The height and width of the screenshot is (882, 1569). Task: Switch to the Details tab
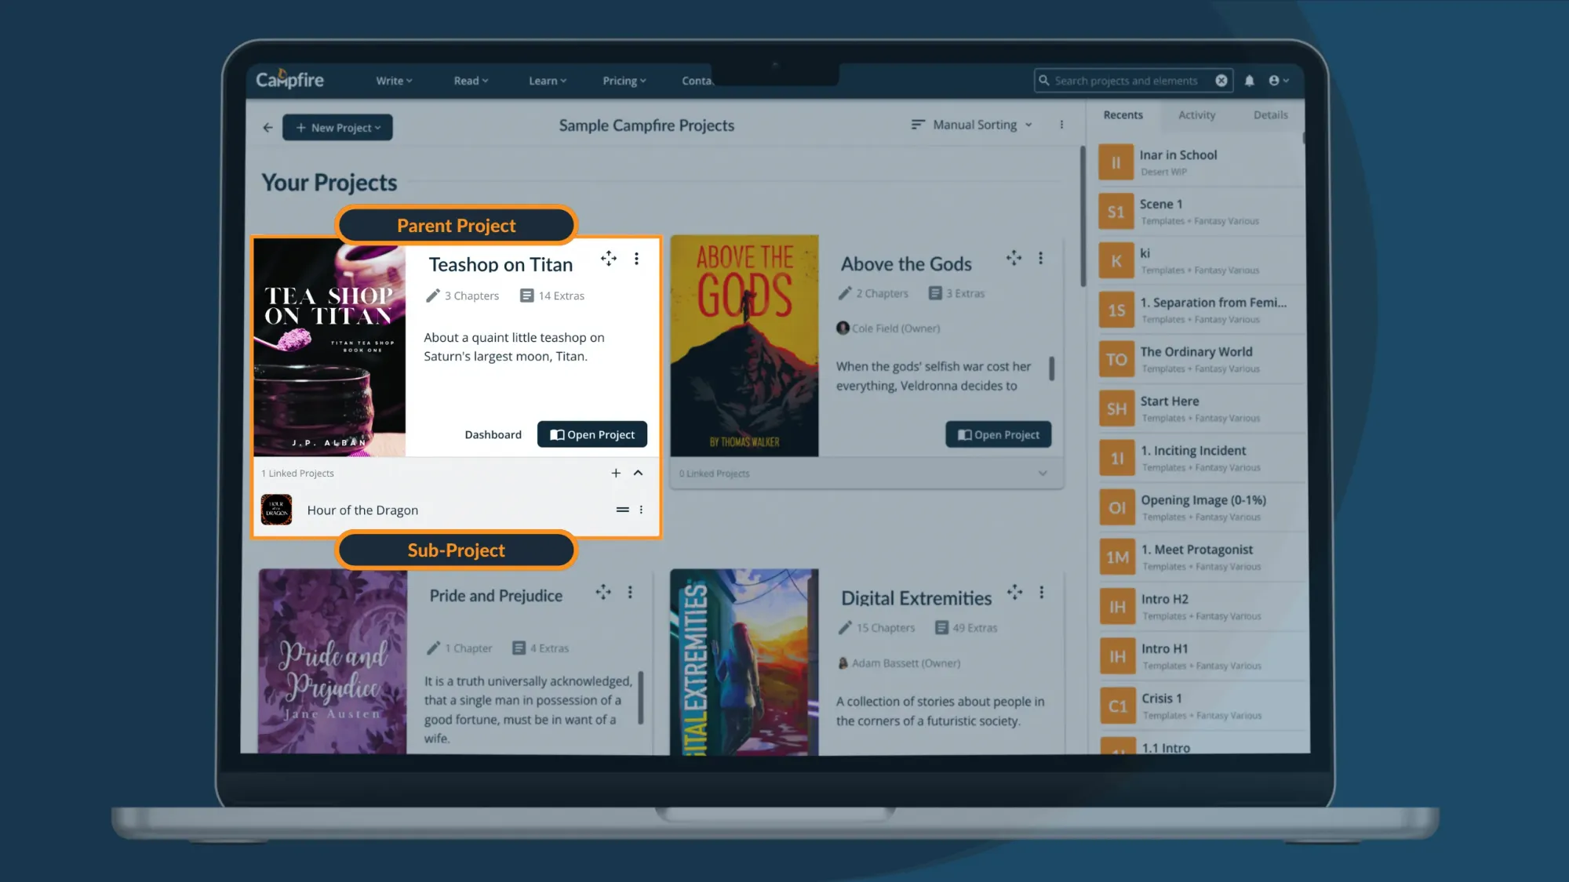coord(1270,114)
